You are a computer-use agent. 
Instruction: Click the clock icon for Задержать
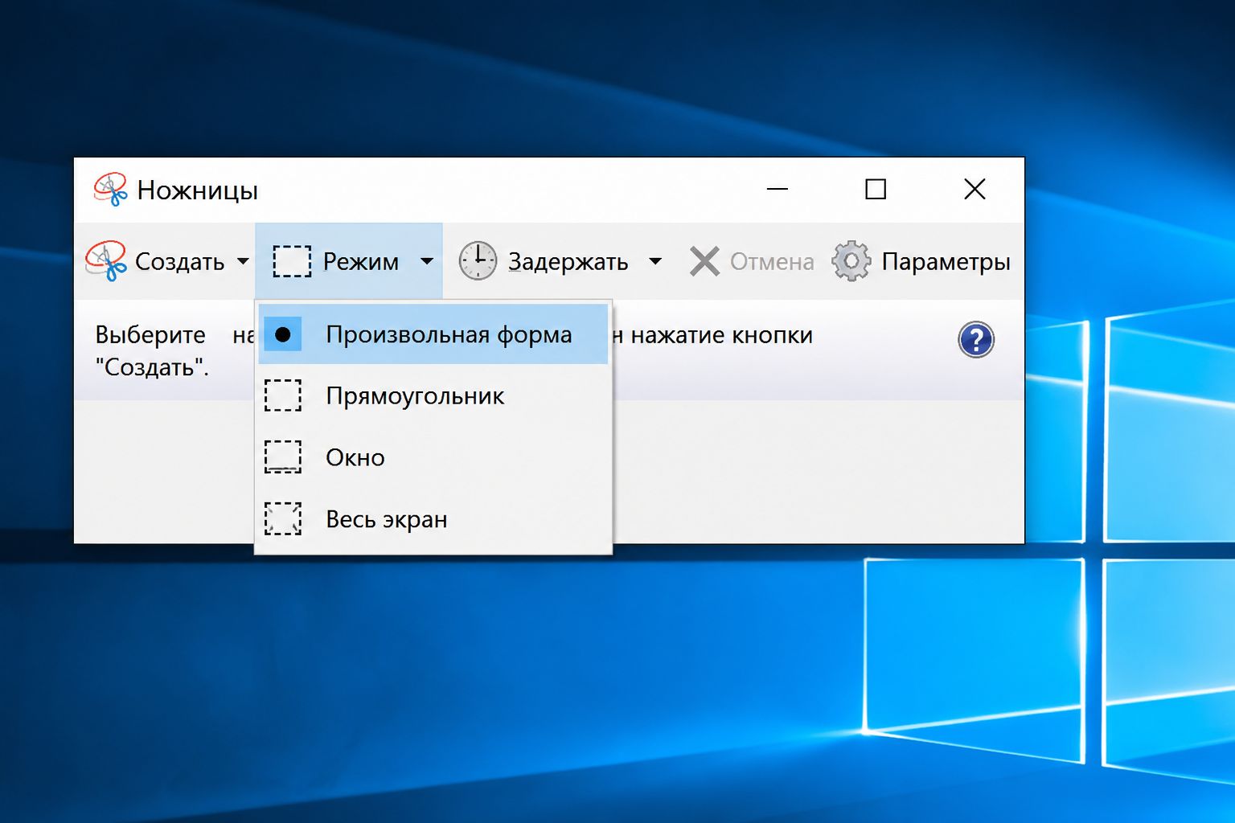coord(478,261)
